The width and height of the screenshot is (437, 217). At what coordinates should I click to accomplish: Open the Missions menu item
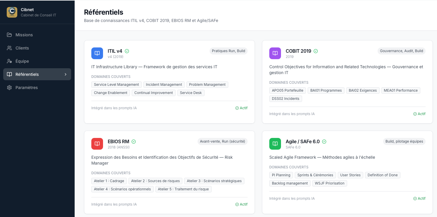pos(37,35)
